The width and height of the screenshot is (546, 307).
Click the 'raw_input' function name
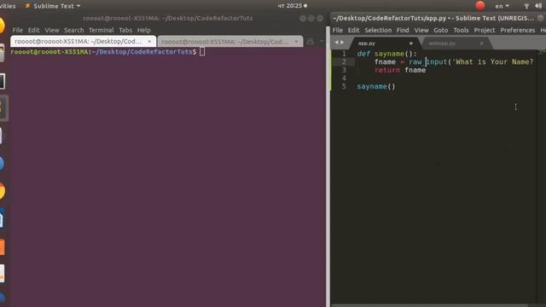point(427,62)
